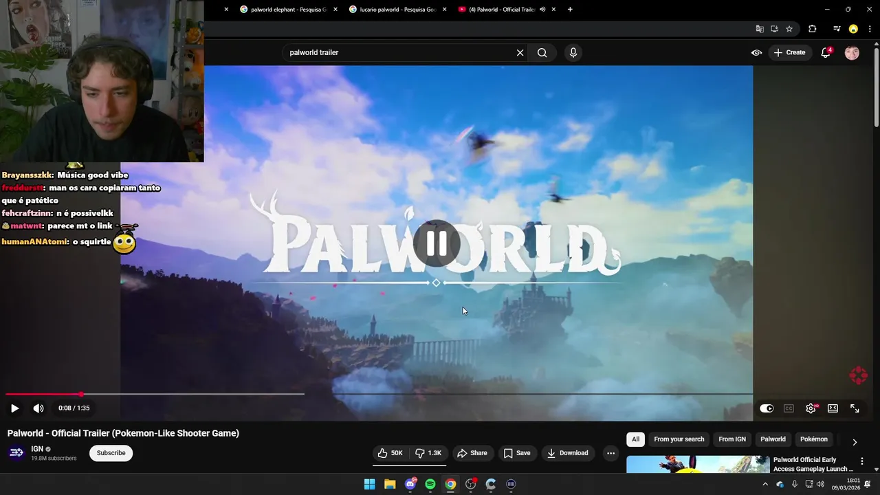Turn on closed captions (CC)
Screen dimensions: 880x495
[789, 408]
